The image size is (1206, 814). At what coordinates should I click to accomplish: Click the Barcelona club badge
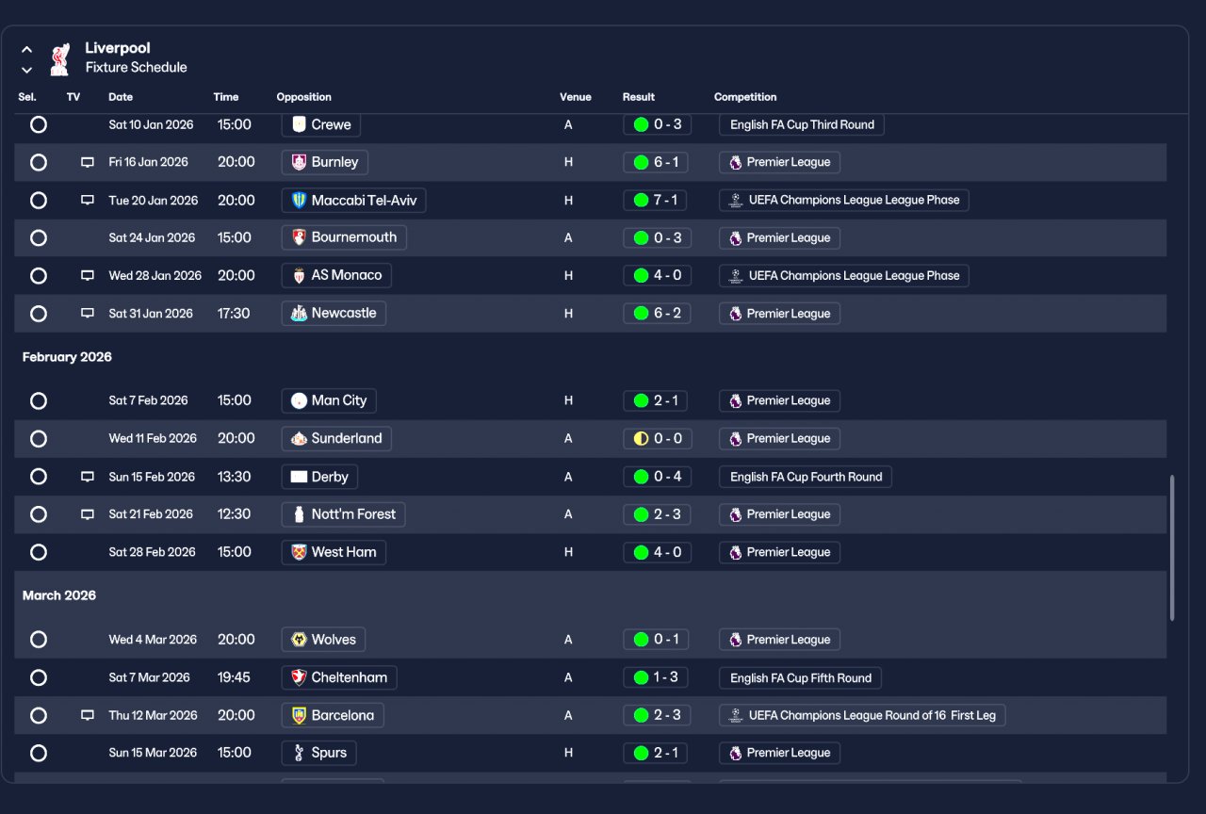coord(299,715)
